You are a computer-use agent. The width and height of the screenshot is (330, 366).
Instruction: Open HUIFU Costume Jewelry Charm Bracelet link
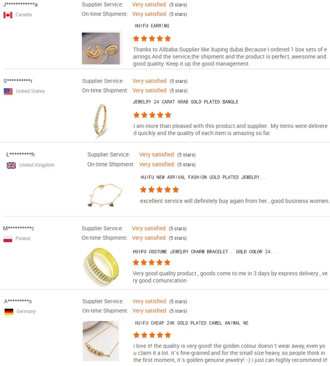tap(205, 252)
